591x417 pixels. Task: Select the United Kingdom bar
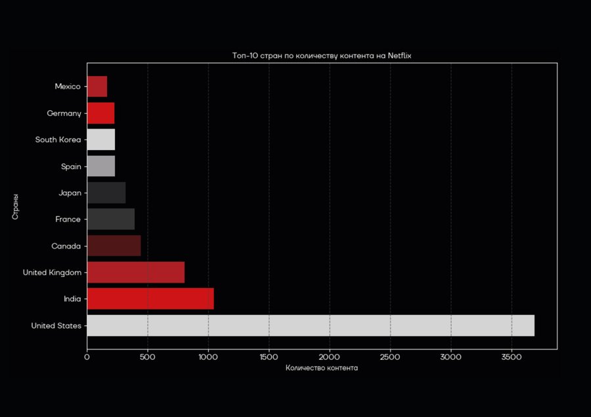(136, 273)
